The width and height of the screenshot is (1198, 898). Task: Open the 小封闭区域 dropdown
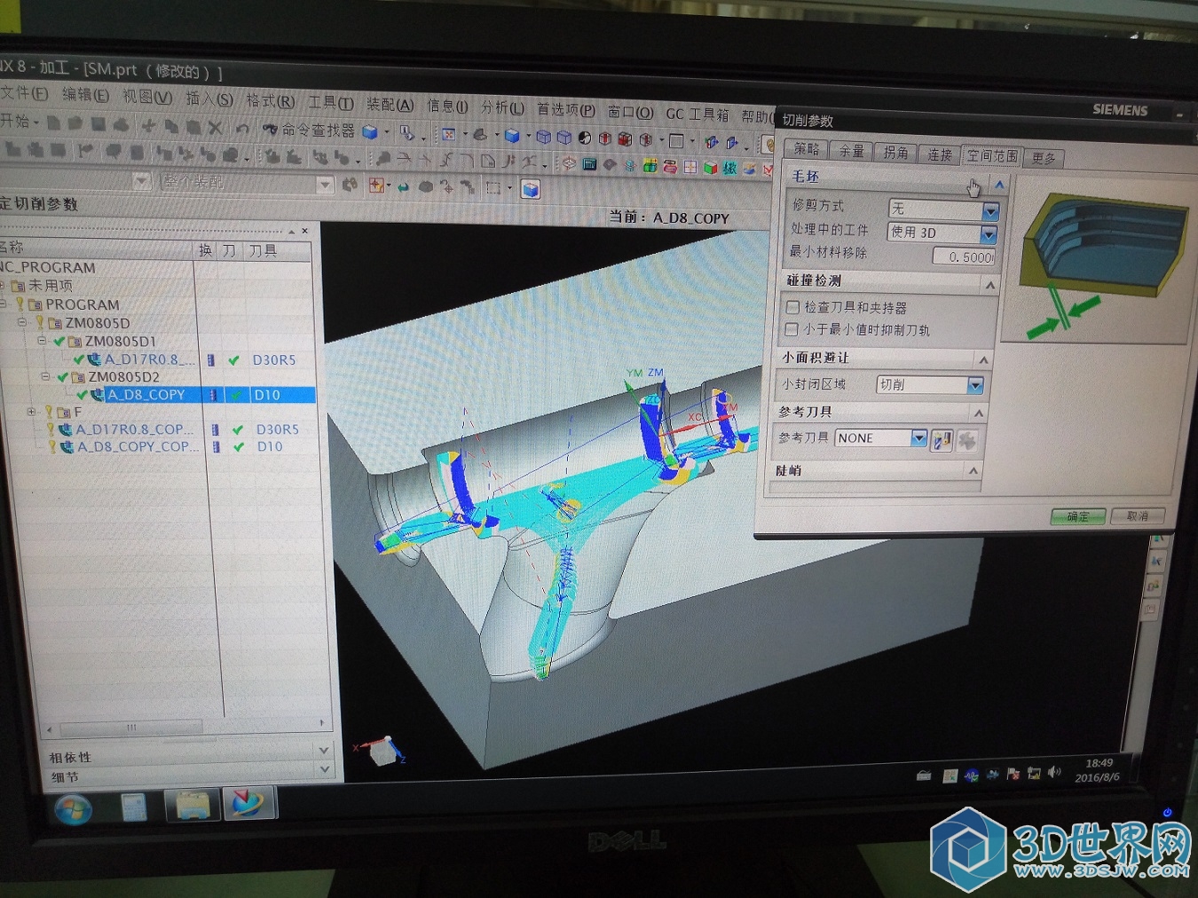[975, 385]
